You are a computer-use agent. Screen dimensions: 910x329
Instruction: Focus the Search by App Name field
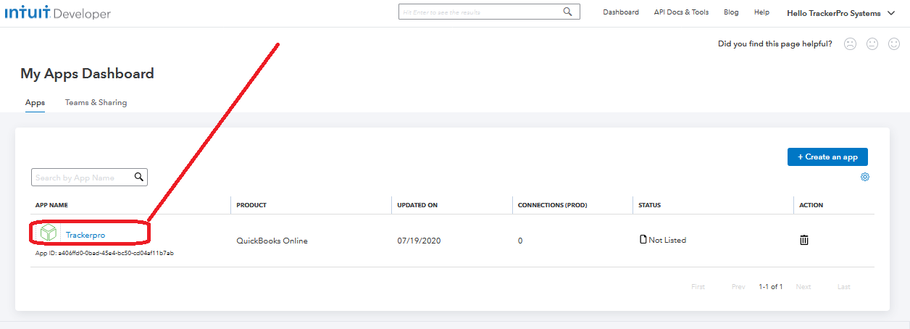pos(89,177)
